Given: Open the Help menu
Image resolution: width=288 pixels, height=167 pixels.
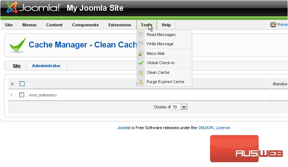Looking at the screenshot, I should pyautogui.click(x=166, y=25).
